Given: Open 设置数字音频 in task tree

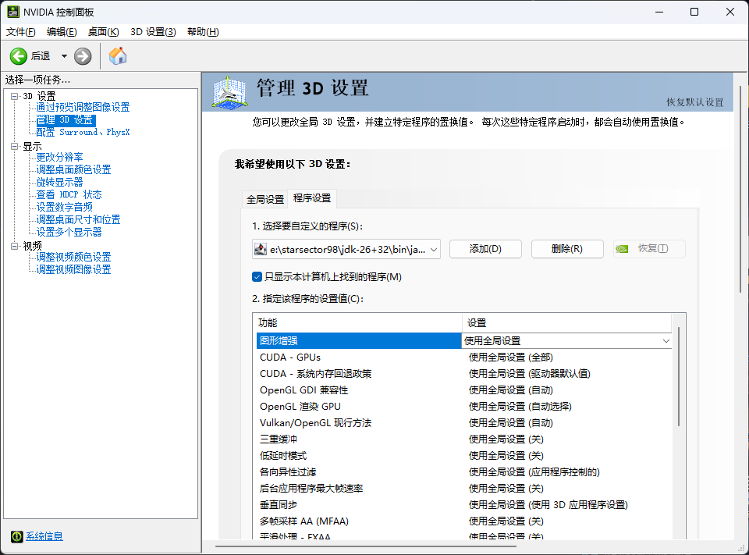Looking at the screenshot, I should (65, 207).
